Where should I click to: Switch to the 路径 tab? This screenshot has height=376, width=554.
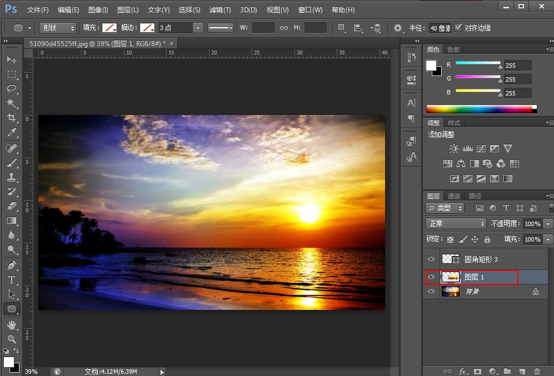coord(475,196)
